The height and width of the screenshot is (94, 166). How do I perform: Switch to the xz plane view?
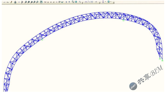pos(51,2)
